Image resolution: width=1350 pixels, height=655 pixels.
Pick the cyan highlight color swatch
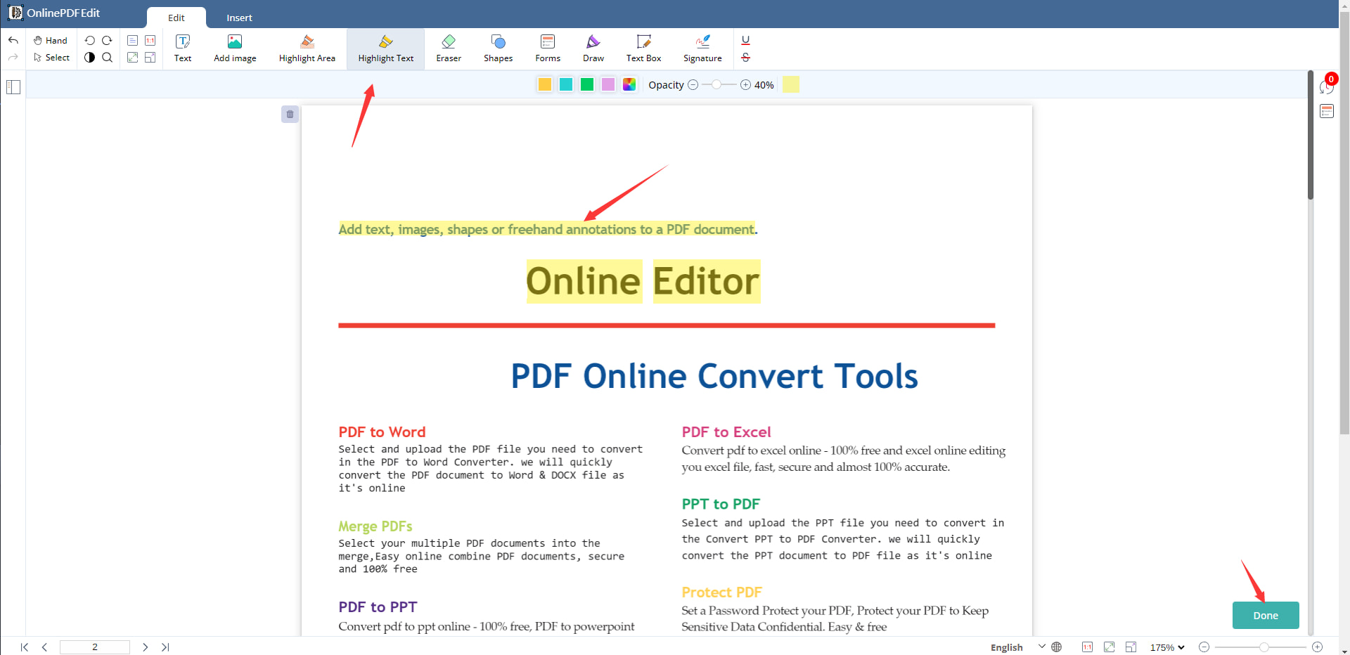pyautogui.click(x=566, y=85)
